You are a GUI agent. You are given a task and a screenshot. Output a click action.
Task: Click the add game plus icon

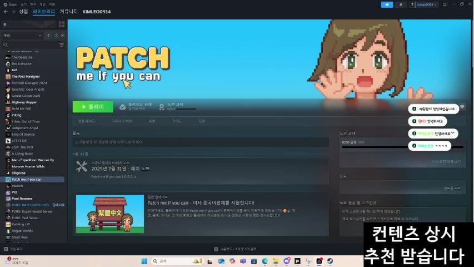(x=6, y=249)
